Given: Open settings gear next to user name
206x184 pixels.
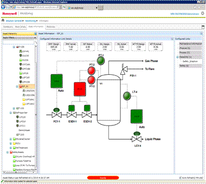Looking at the screenshot, I should pyautogui.click(x=203, y=13).
